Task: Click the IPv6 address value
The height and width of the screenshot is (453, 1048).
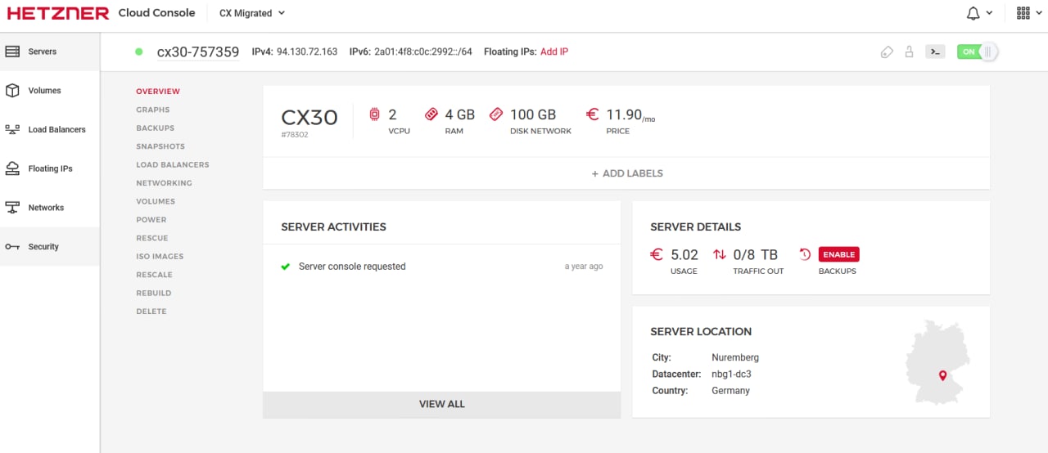Action: point(423,52)
